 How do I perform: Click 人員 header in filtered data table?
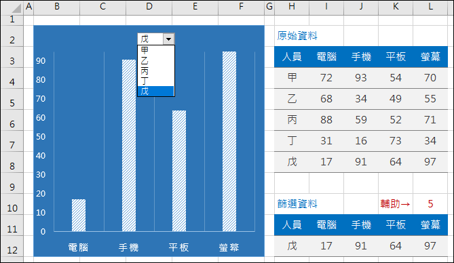tap(292, 225)
